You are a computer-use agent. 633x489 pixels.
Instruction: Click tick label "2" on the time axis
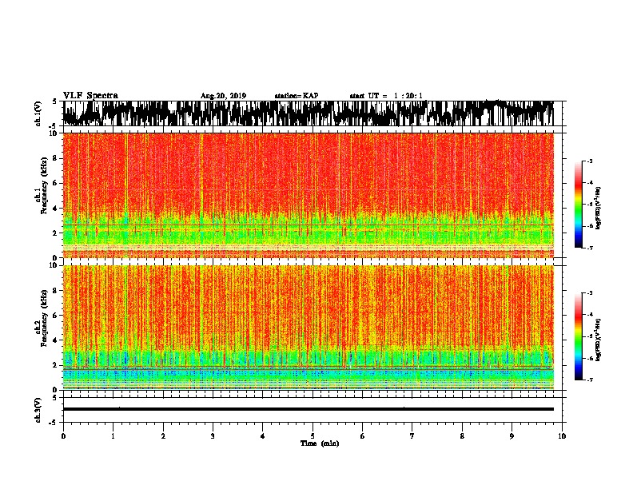click(x=163, y=435)
